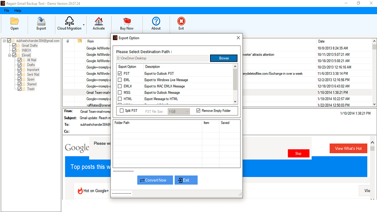The width and height of the screenshot is (377, 212).
Task: Click the Convert Now button
Action: [155, 180]
